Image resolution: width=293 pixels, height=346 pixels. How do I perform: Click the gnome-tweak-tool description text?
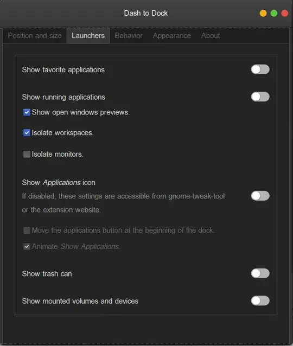[123, 196]
